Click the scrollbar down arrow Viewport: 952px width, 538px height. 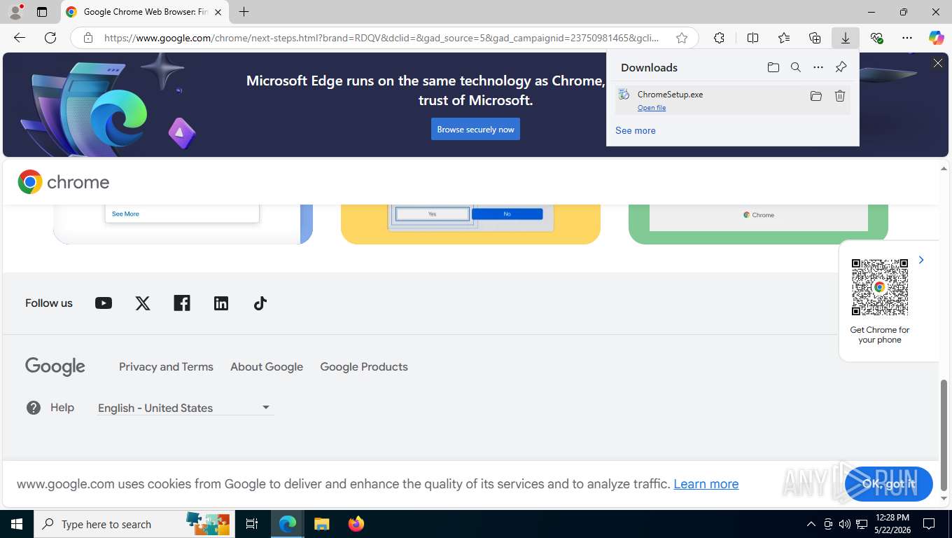(x=944, y=499)
